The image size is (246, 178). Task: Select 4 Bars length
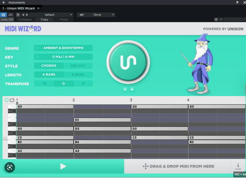(49, 74)
